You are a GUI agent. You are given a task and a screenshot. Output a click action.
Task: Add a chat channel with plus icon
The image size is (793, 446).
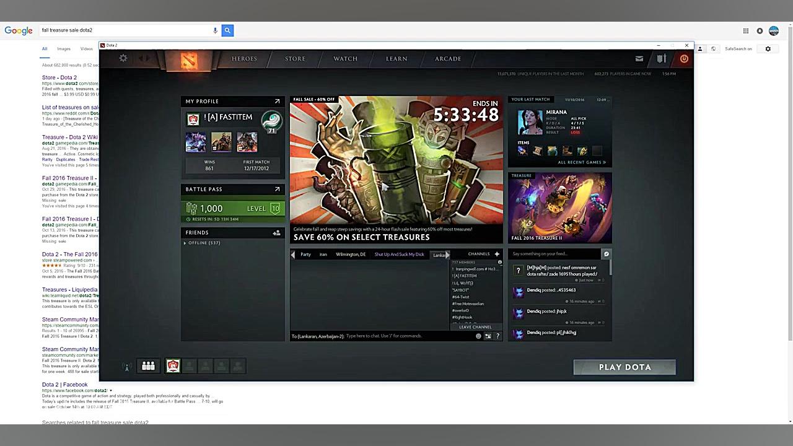[x=497, y=254]
